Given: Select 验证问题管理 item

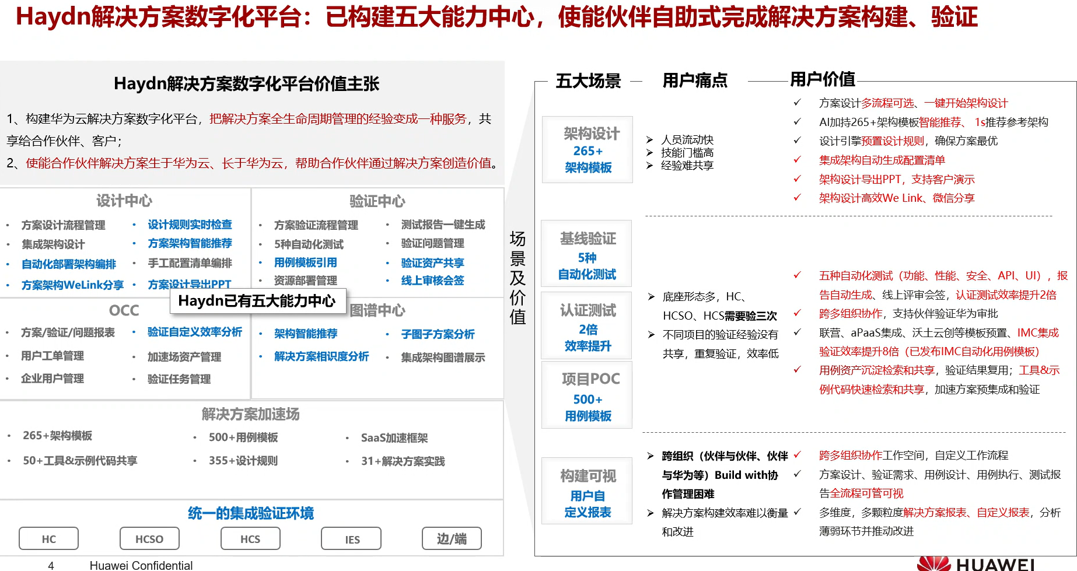Looking at the screenshot, I should tap(432, 243).
